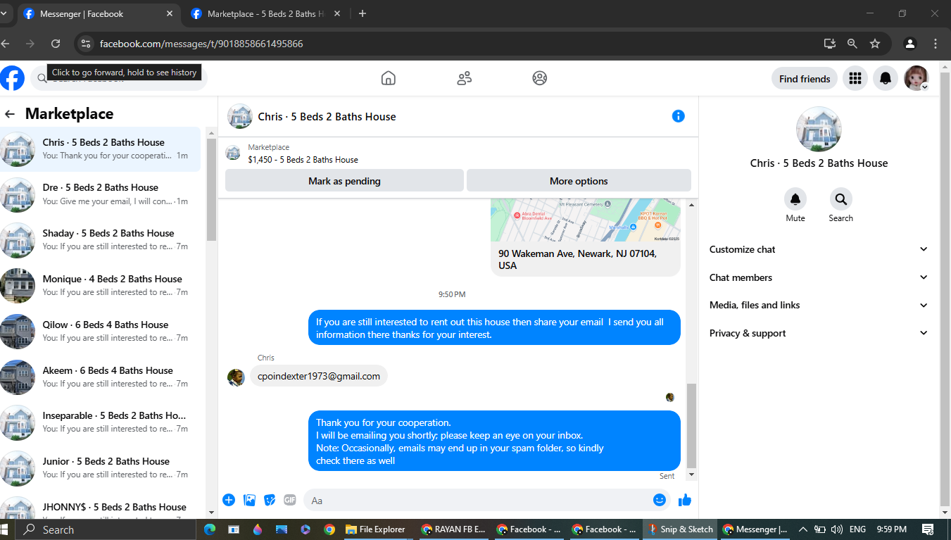Open the Qilow 6 Beds conversation
951x540 pixels.
101,332
